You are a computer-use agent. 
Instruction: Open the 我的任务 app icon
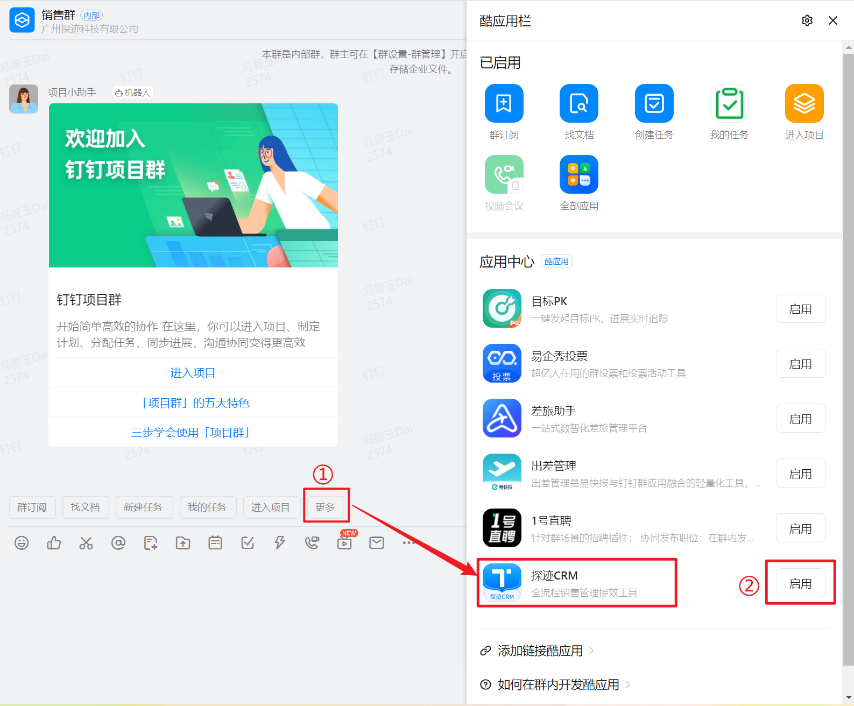coord(729,103)
